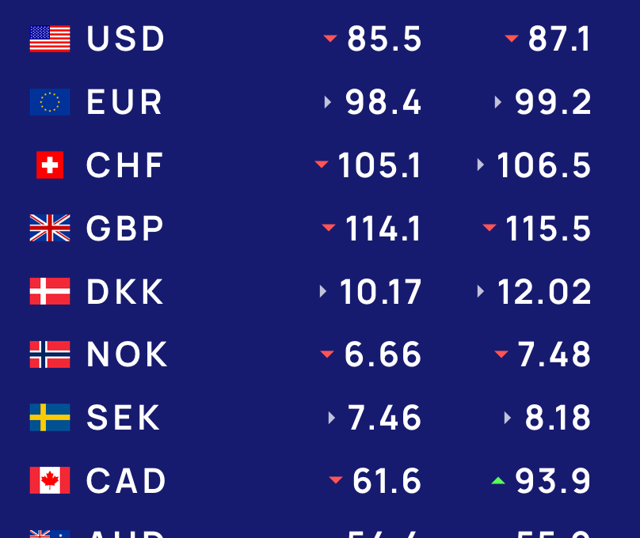
Task: Click the red down arrow beside 85.5
Action: [x=330, y=39]
